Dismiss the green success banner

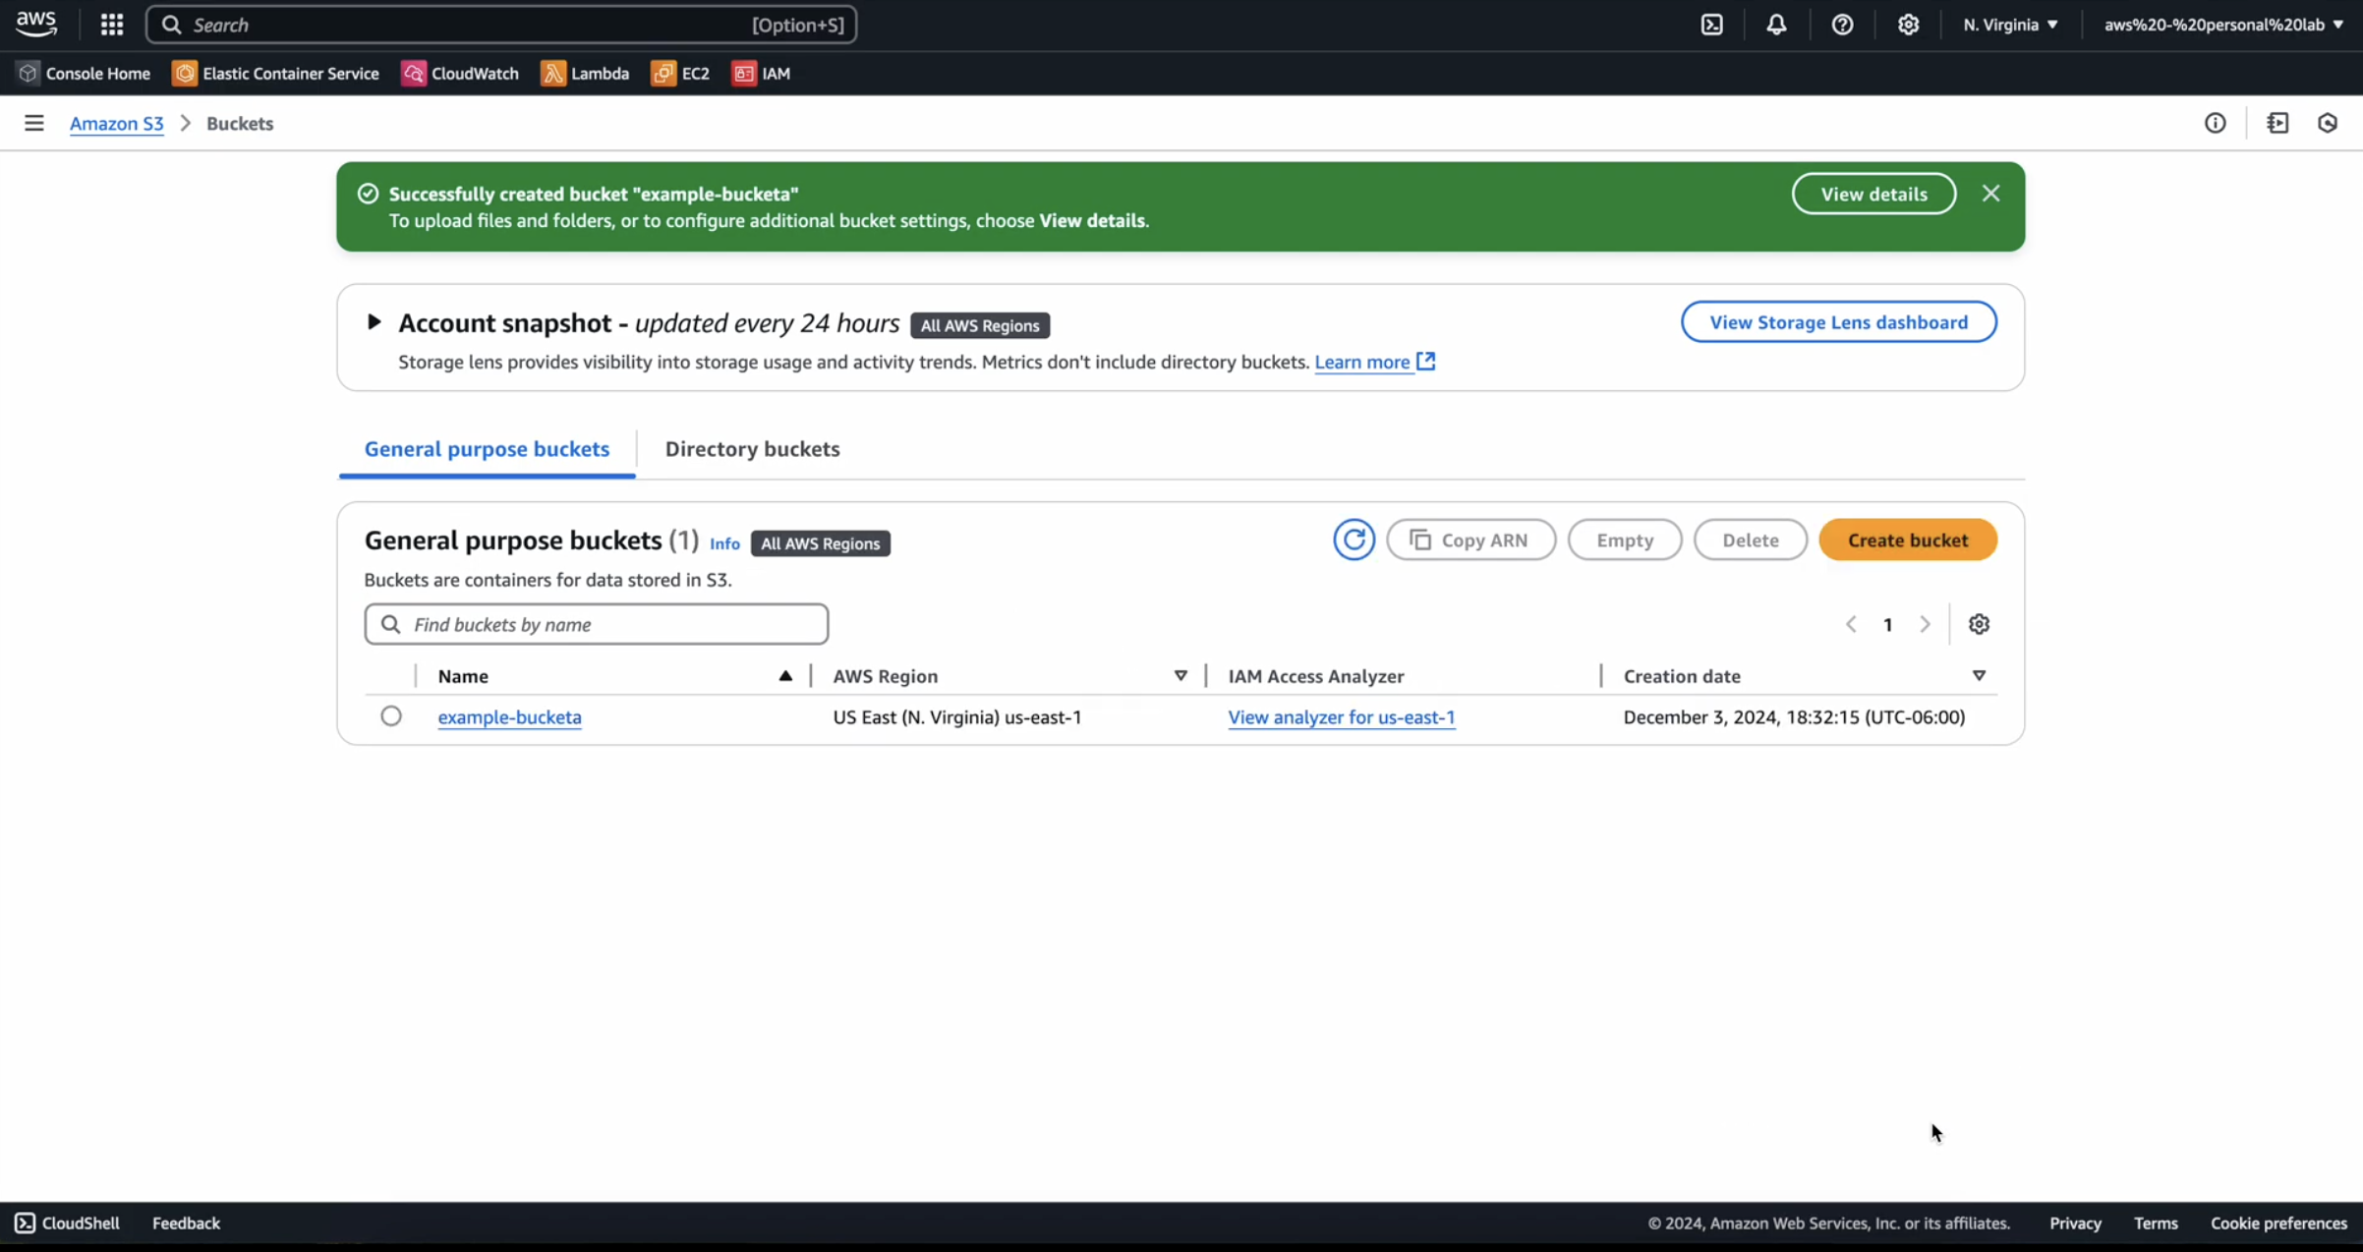1990,194
